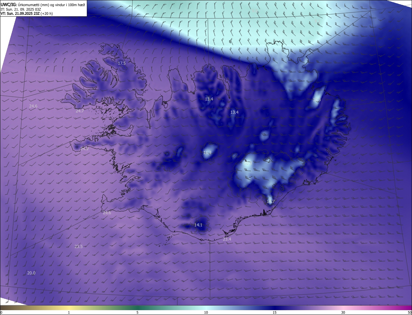412x315 pixels.
Task: Click the 15 tick on the color scale
Action: (275, 312)
